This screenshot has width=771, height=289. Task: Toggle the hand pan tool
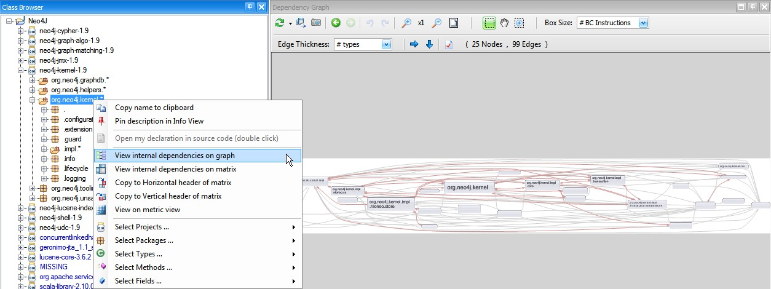pos(504,23)
